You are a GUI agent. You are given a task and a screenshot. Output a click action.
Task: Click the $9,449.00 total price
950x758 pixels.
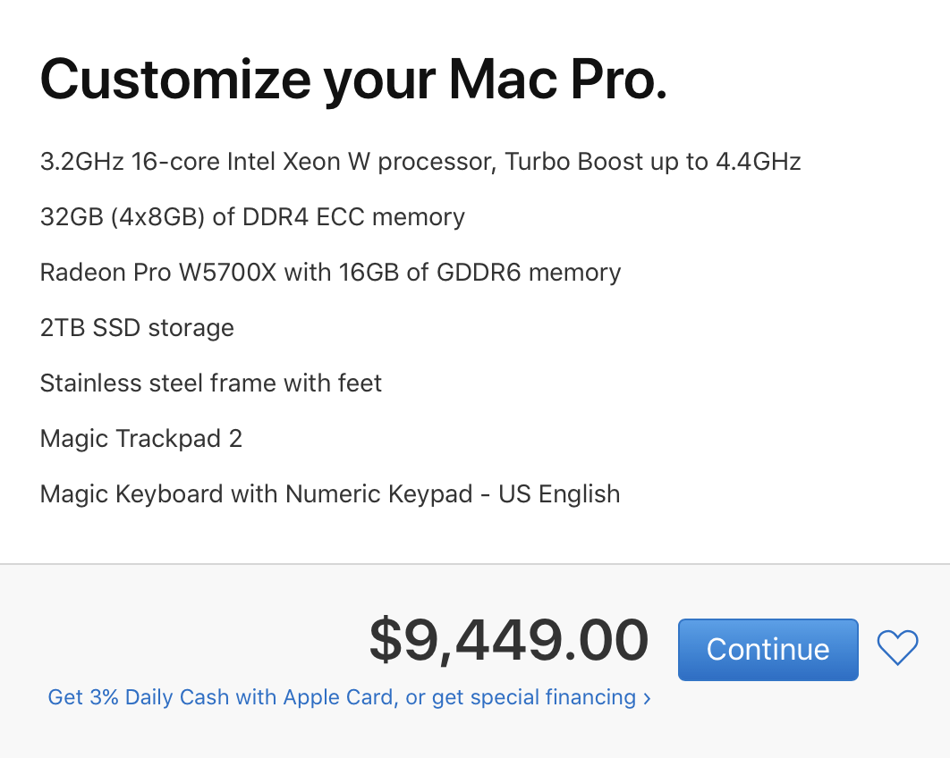508,641
